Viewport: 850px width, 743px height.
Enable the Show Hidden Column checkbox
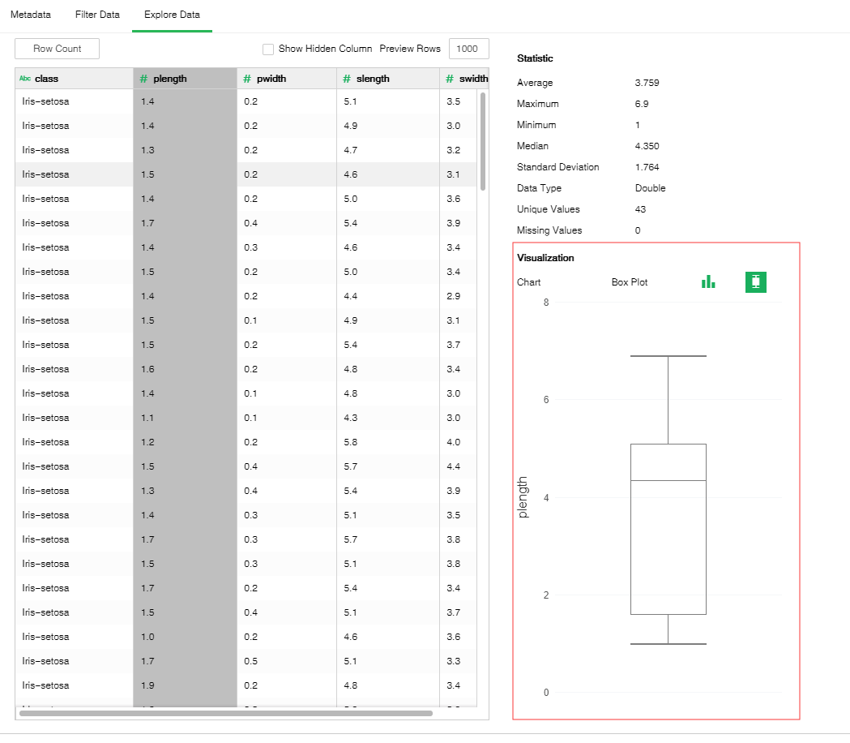coord(268,49)
